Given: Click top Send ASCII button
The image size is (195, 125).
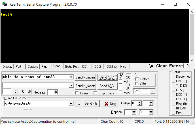Looking at the screenshot, I should point(107,77).
